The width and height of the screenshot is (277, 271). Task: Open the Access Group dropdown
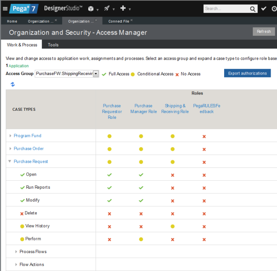point(96,74)
